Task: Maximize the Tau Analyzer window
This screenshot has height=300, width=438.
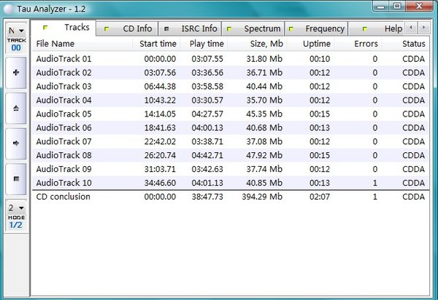Action: pos(397,6)
